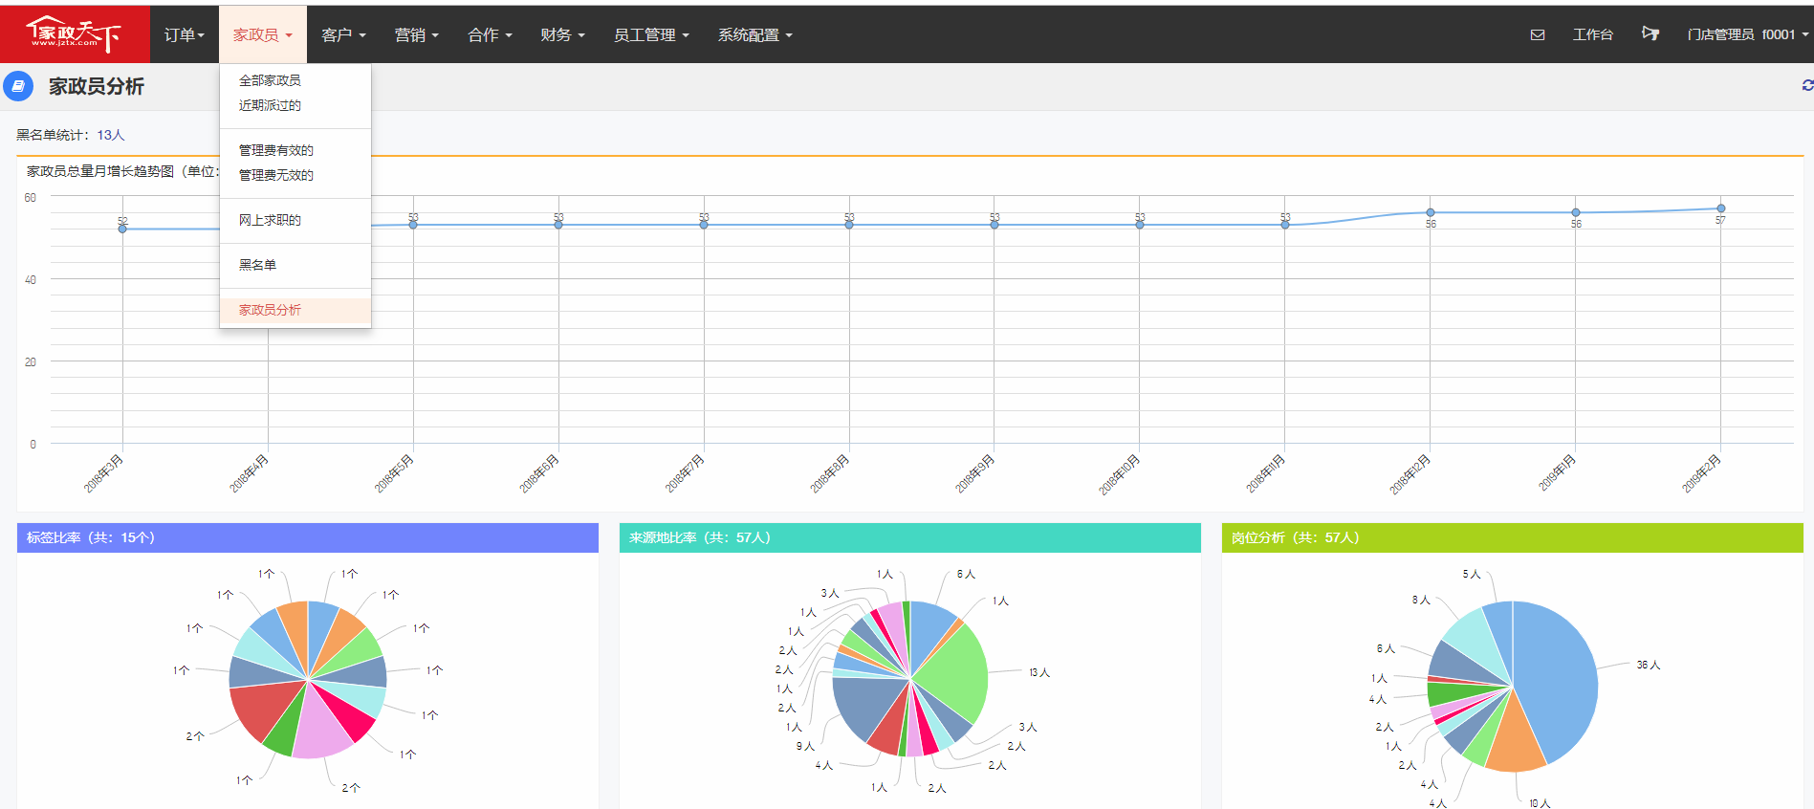Click the 13人 label in 来源地比率 chart
The height and width of the screenshot is (809, 1814).
coord(1039,672)
